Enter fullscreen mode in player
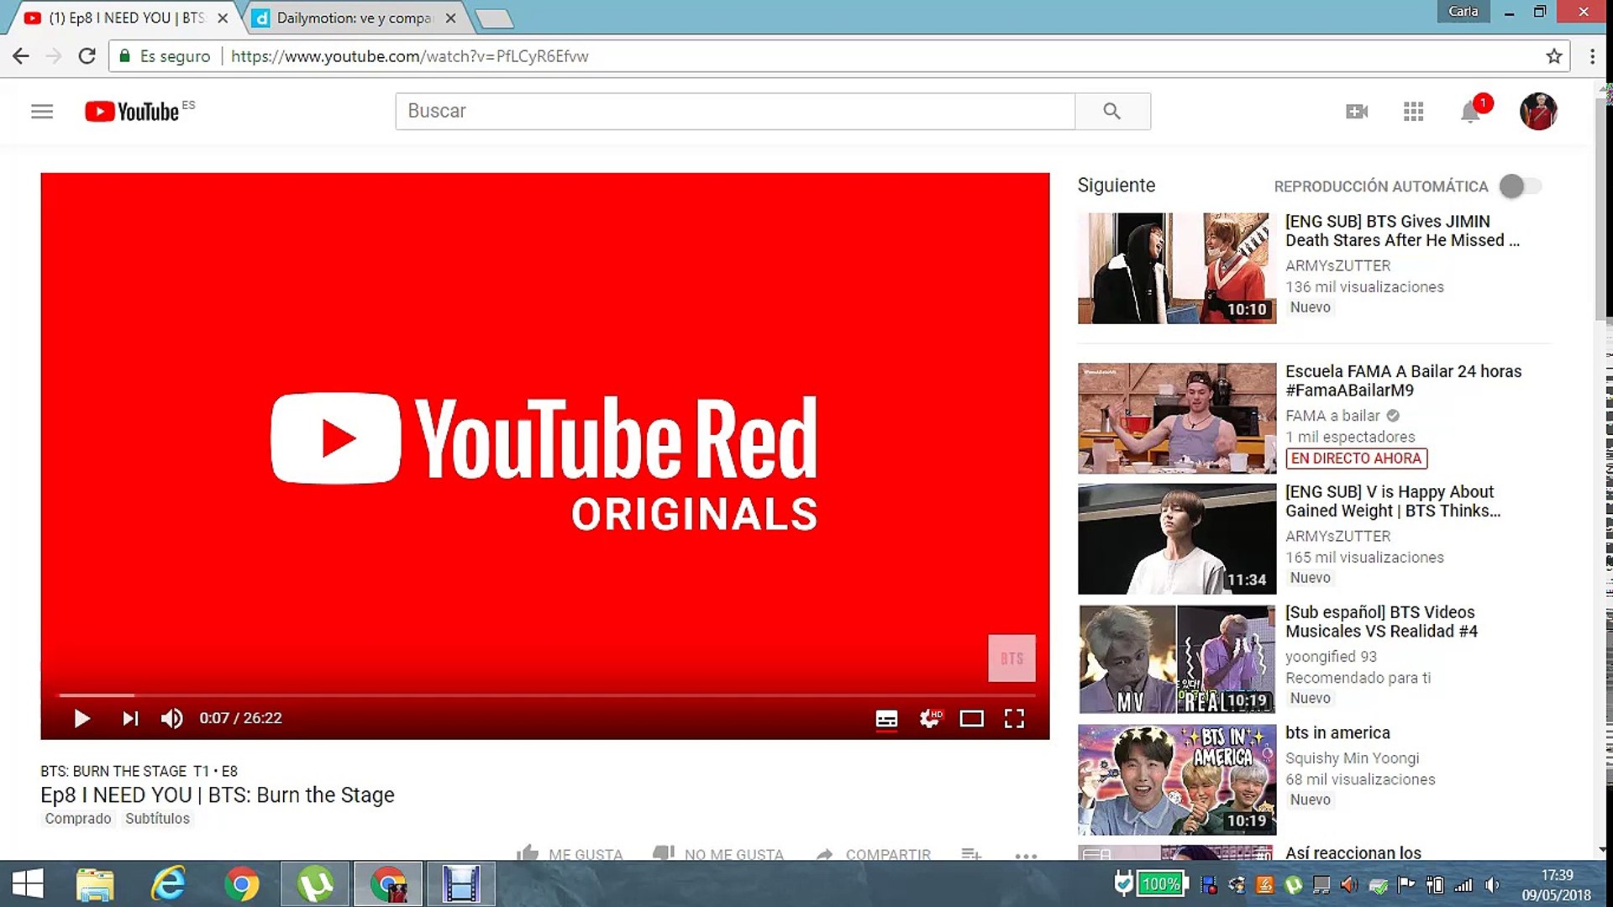Image resolution: width=1613 pixels, height=907 pixels. 1014,718
